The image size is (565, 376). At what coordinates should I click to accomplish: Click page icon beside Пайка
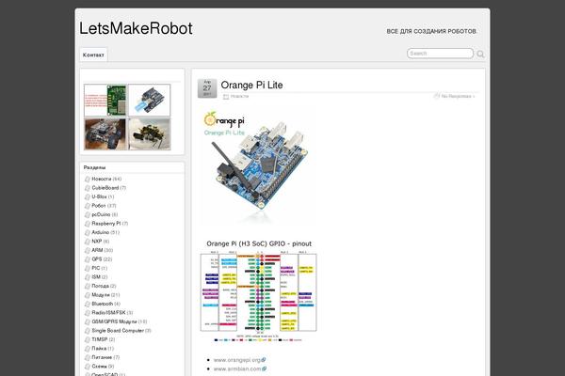tap(88, 349)
